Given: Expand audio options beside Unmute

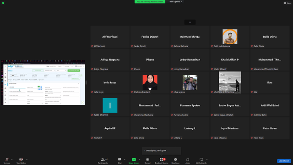Looking at the screenshot, I should point(12,159).
